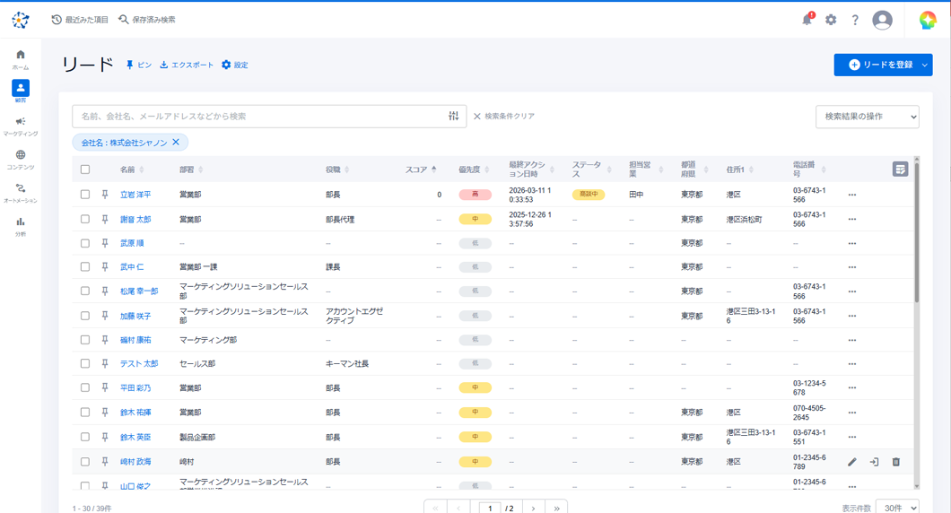Select the checkbox for 平田 彩乃
This screenshot has height=513, width=951.
85,388
